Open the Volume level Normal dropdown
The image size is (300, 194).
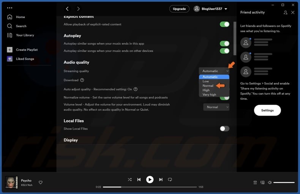pyautogui.click(x=216, y=107)
